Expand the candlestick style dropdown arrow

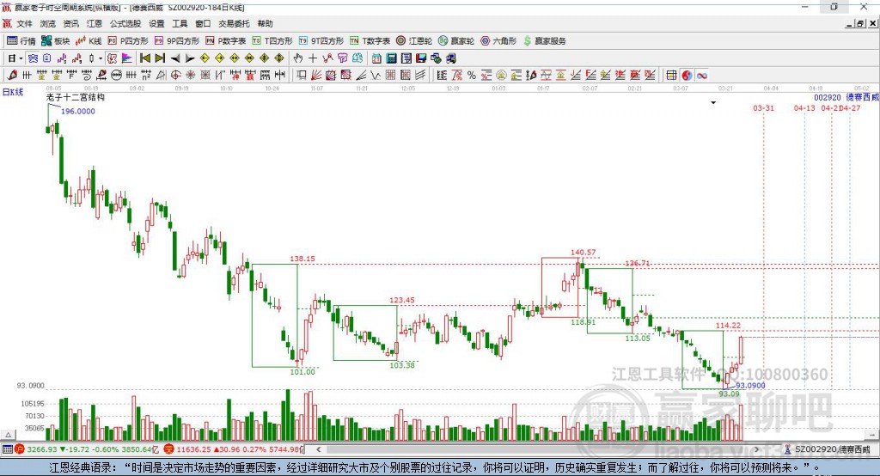pyautogui.click(x=101, y=58)
